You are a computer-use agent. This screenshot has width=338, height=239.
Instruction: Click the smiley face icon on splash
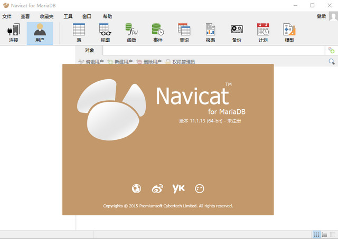click(x=200, y=189)
